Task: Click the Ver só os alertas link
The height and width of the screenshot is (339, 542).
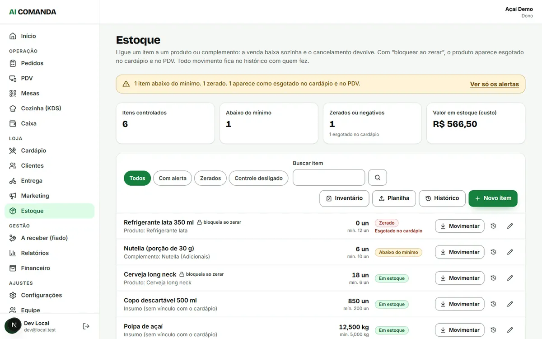Action: [495, 84]
